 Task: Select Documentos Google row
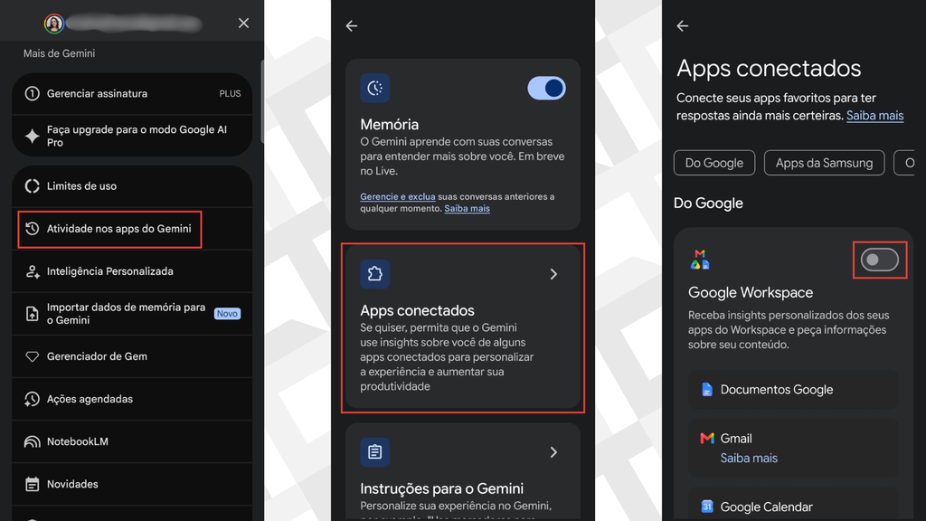tap(793, 389)
